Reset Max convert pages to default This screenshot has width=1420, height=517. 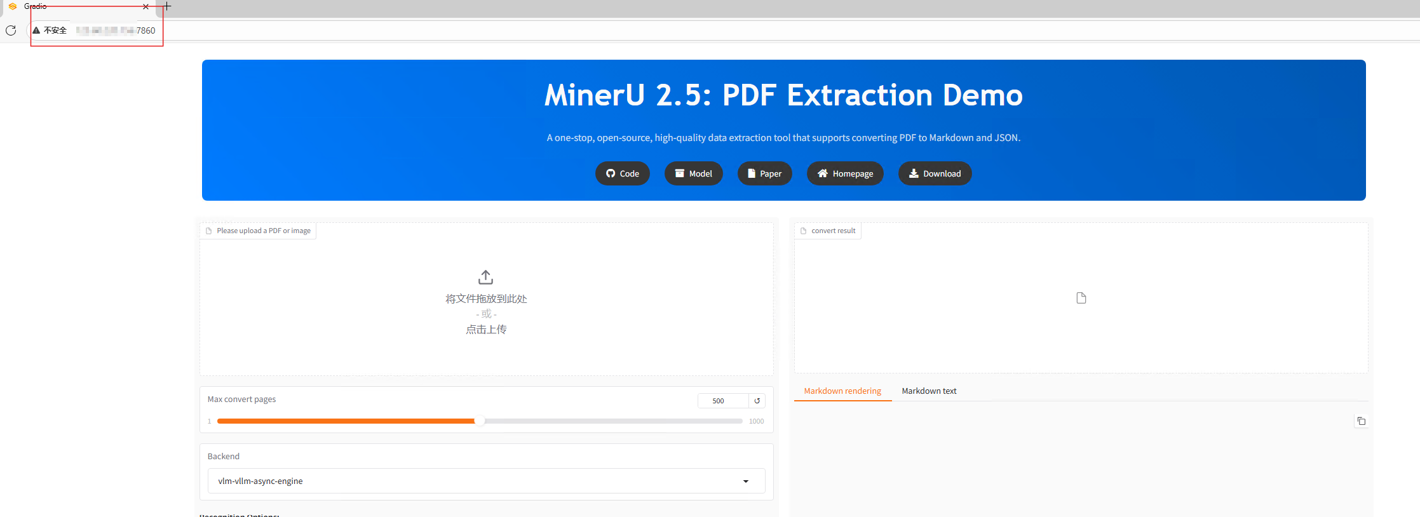[x=757, y=401]
